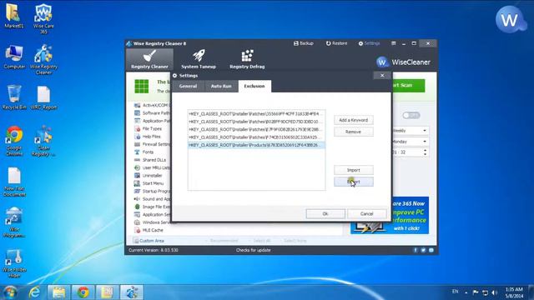Select the Installer\Products exclusion entry

(x=256, y=145)
